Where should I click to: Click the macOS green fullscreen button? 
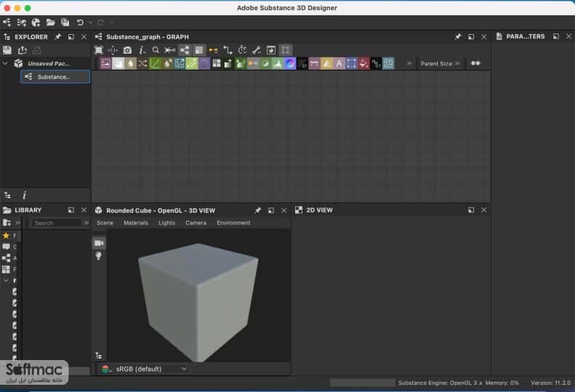28,8
